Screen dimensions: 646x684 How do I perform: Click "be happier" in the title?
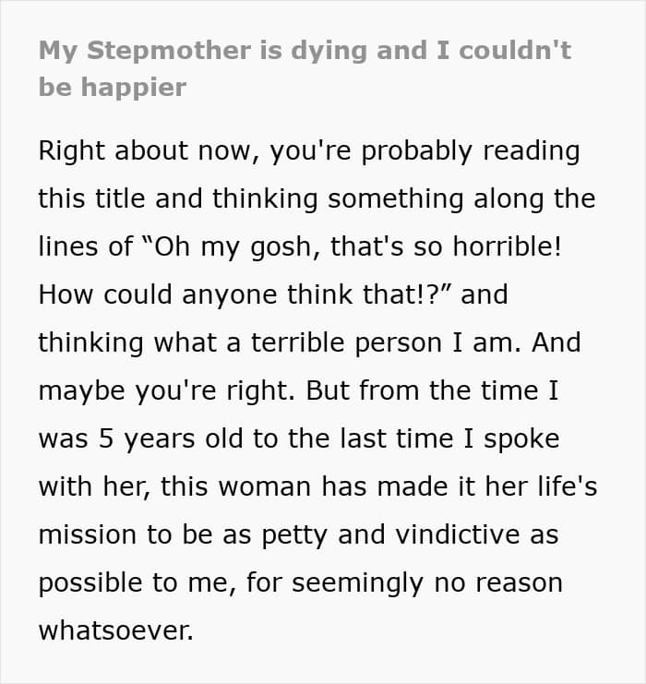[x=113, y=88]
